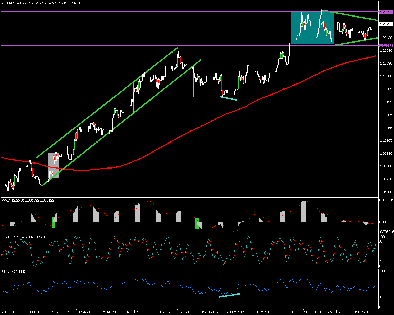394x315 pixels.
Task: Select the cyan trendline under the November price lows
Action: click(x=228, y=98)
